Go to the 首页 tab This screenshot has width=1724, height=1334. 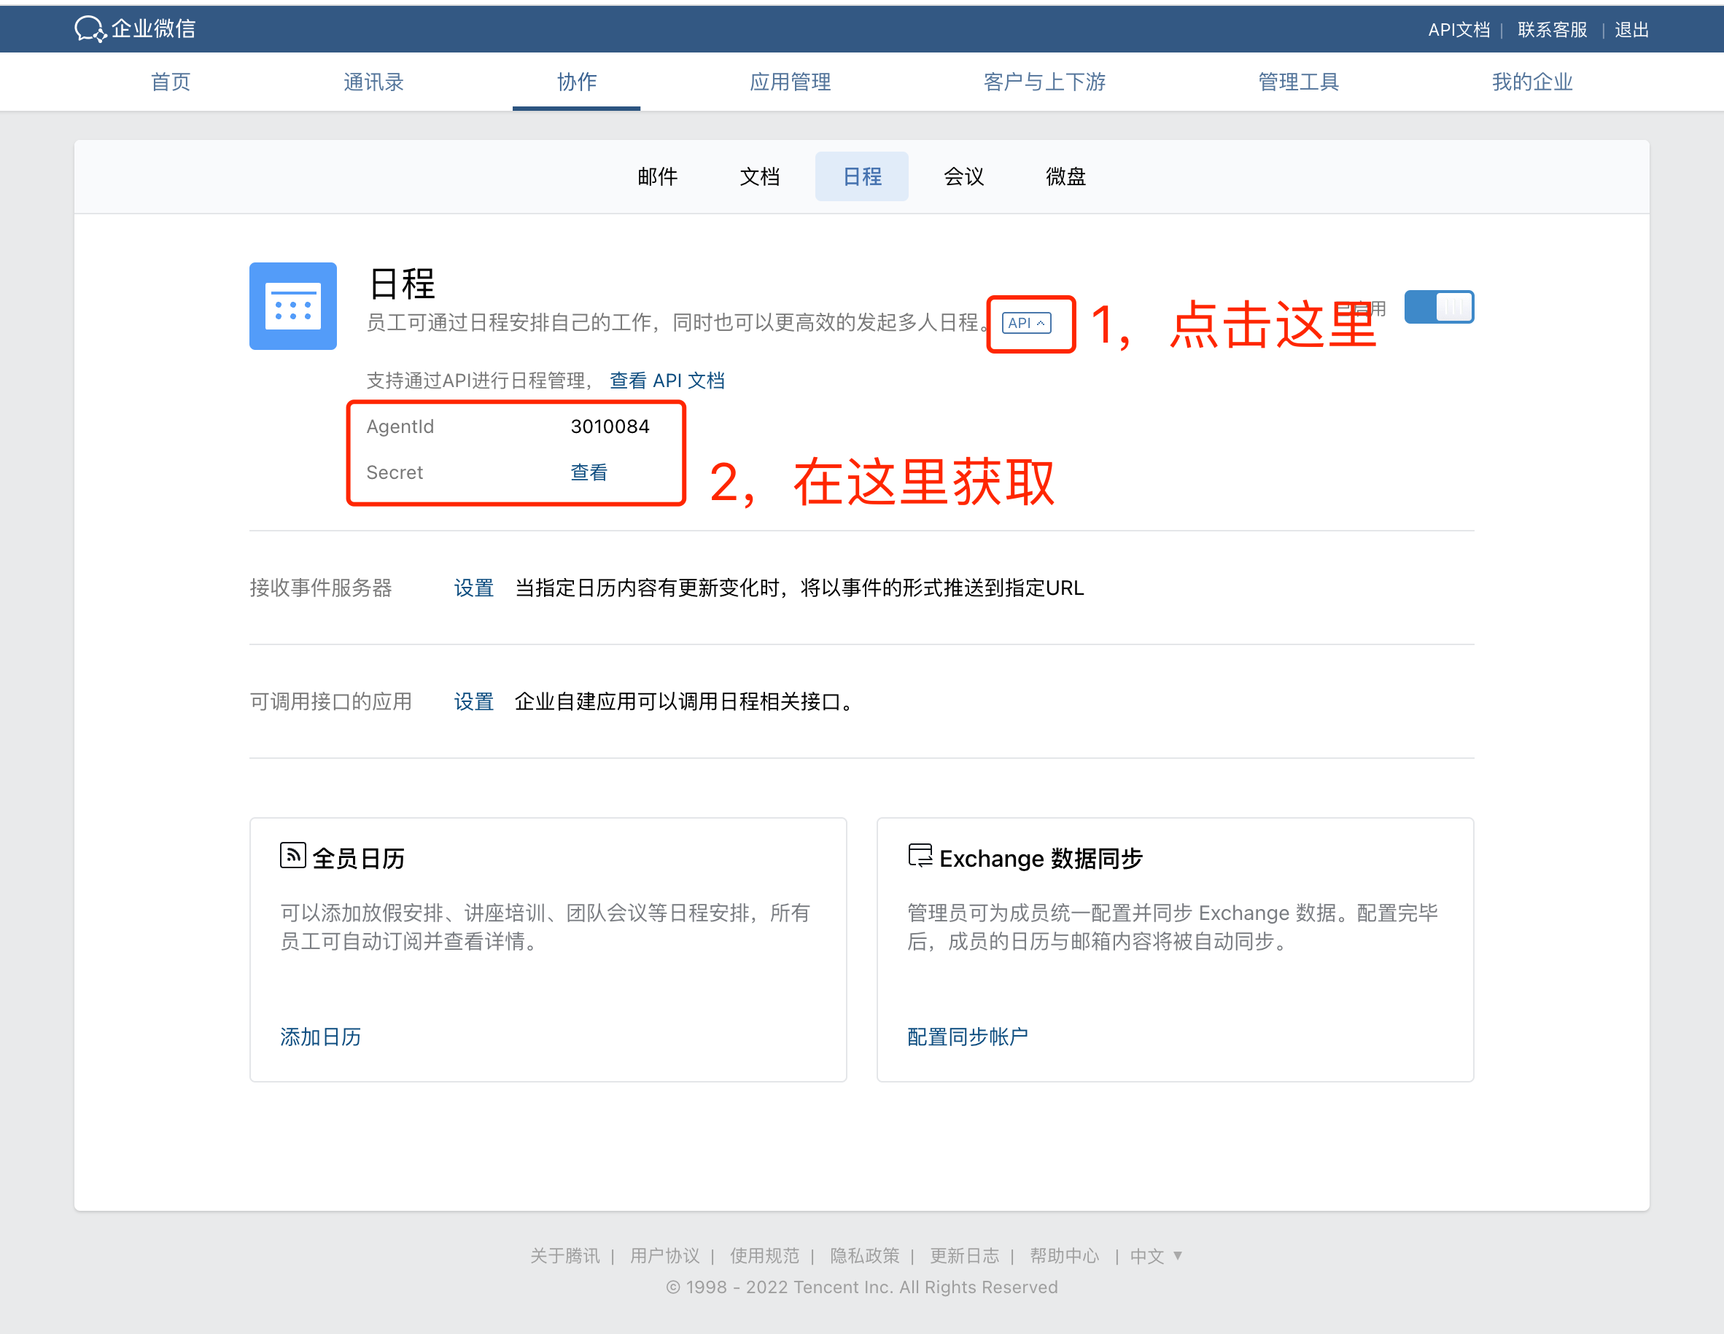[x=171, y=82]
